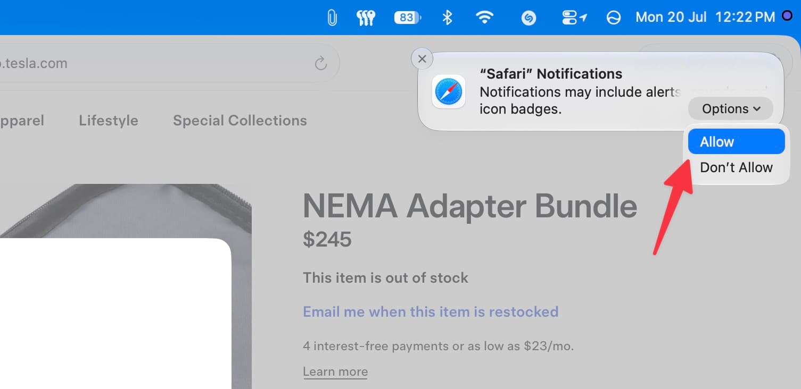Check the battery status indicator
Viewport: 801px width, 389px height.
point(407,18)
